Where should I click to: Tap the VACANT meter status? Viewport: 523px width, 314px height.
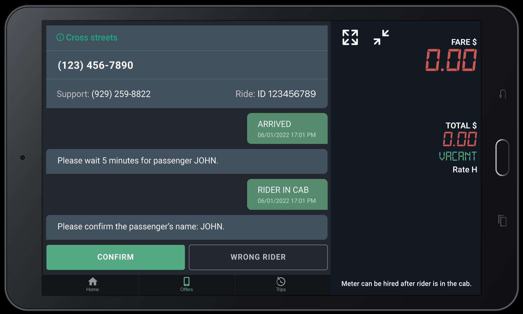coord(458,156)
